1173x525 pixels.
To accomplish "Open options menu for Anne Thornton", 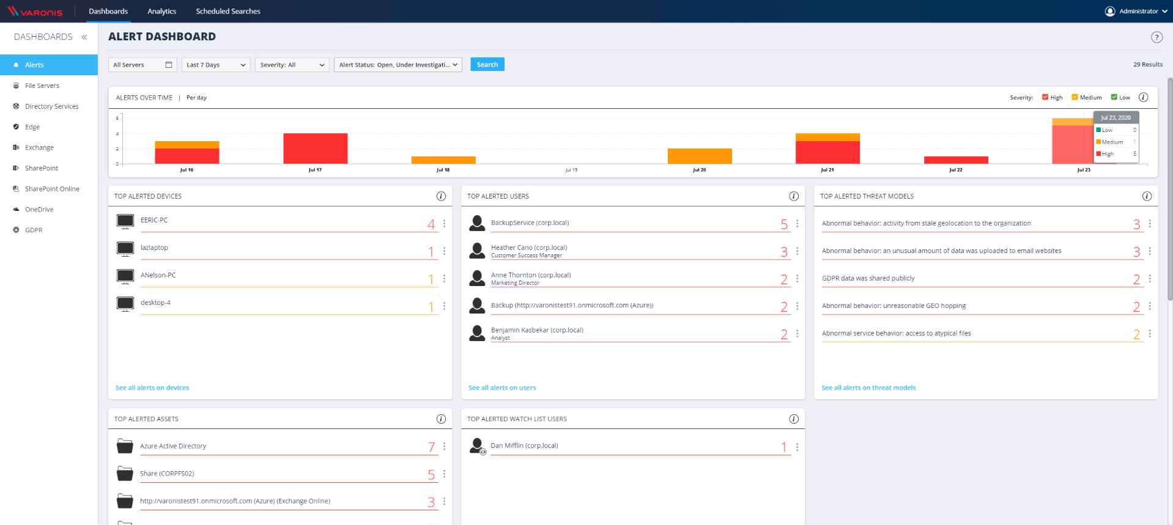I will pyautogui.click(x=797, y=279).
